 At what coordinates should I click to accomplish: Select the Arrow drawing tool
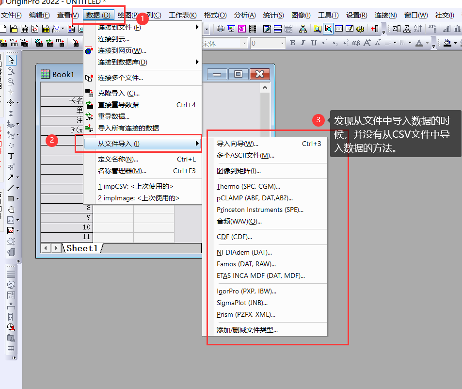[x=11, y=178]
